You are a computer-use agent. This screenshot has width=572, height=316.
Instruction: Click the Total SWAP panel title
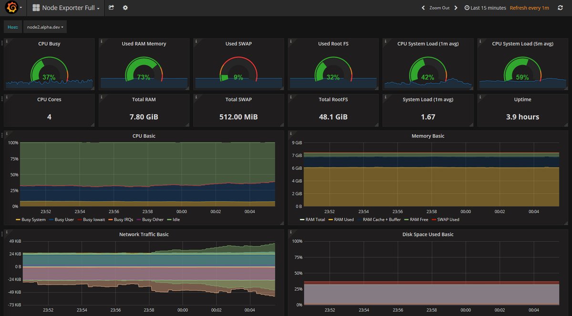pyautogui.click(x=239, y=100)
